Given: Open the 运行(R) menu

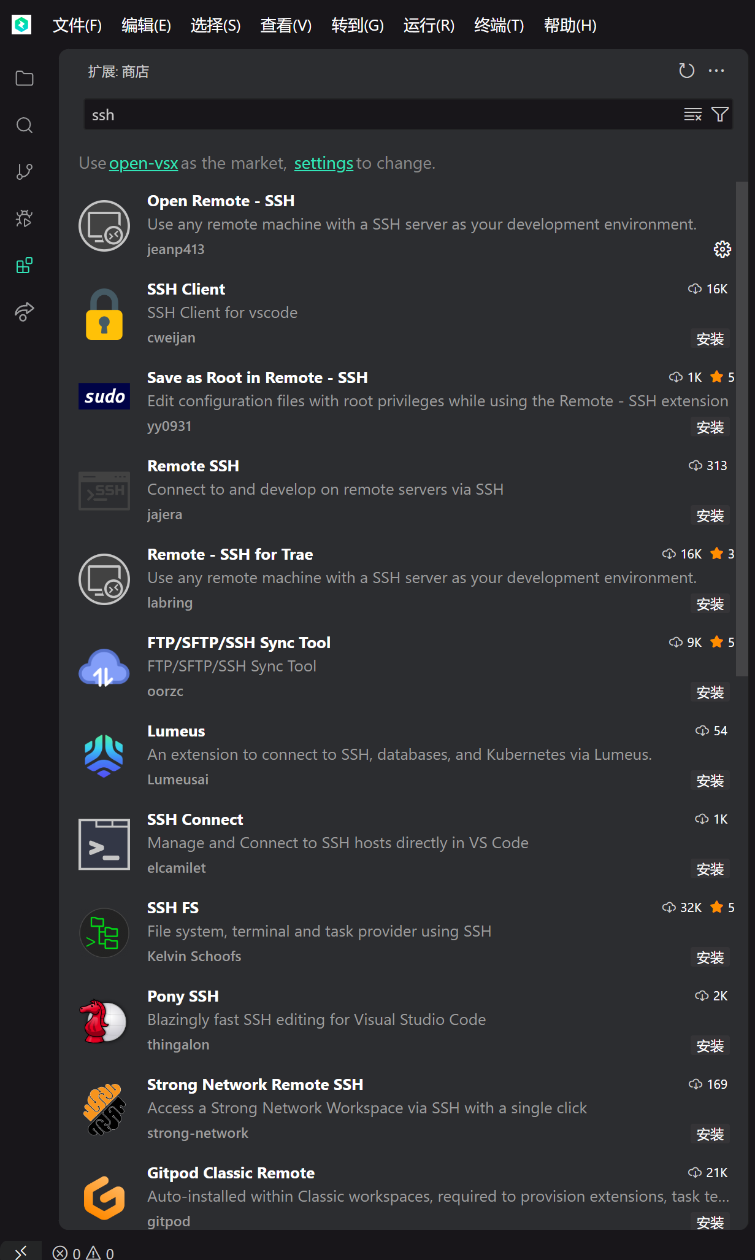Looking at the screenshot, I should click(429, 25).
